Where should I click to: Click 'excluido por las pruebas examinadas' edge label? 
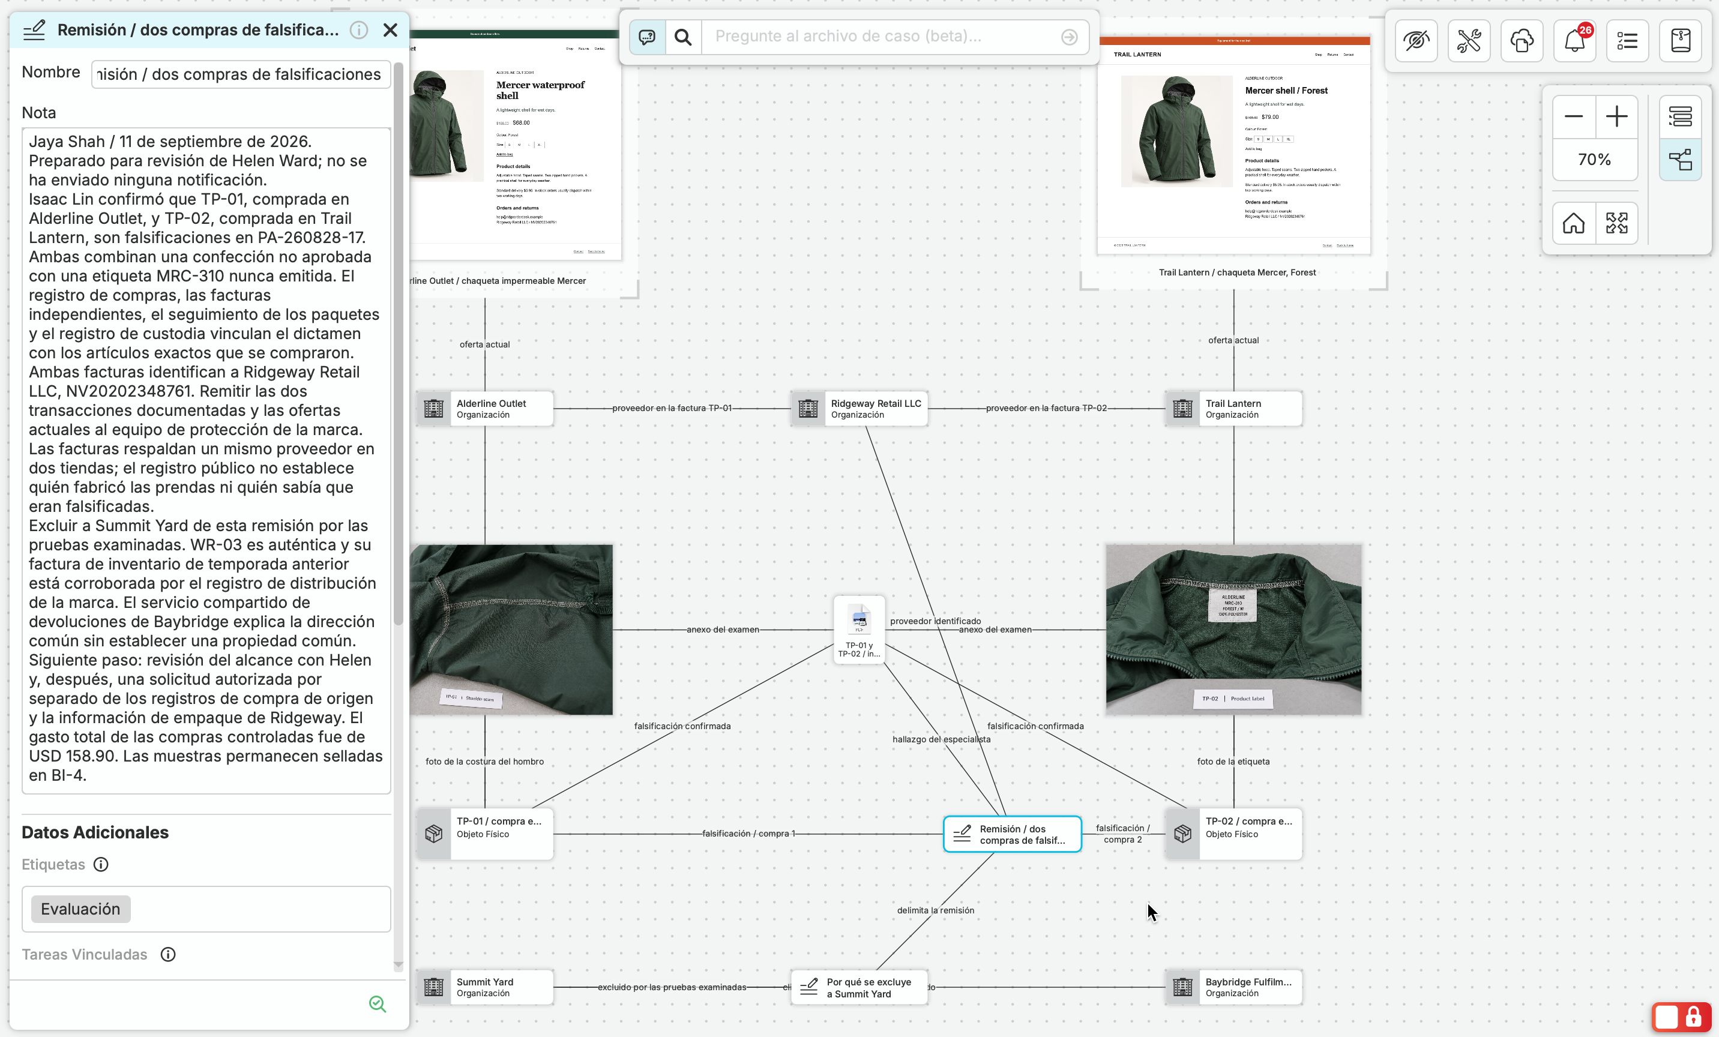coord(672,987)
